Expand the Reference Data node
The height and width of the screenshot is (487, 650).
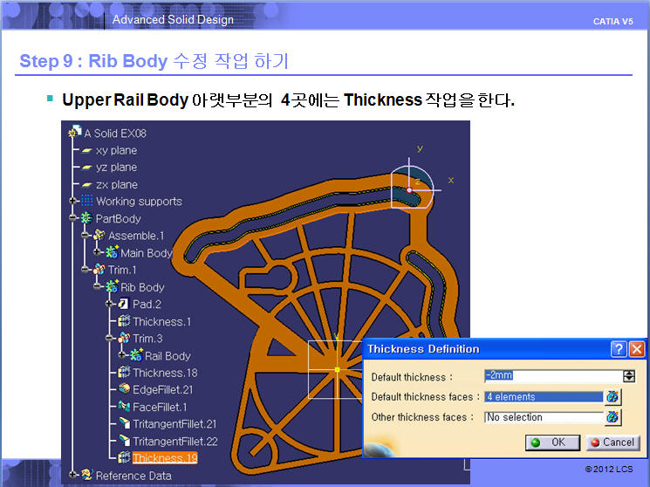[x=74, y=476]
